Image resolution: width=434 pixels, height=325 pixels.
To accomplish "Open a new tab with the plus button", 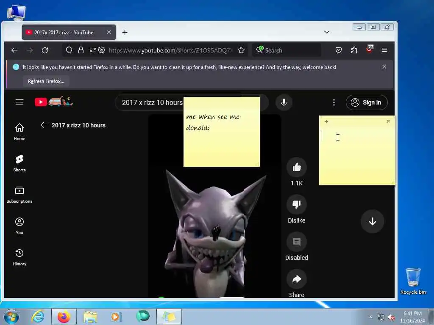I will click(x=125, y=32).
